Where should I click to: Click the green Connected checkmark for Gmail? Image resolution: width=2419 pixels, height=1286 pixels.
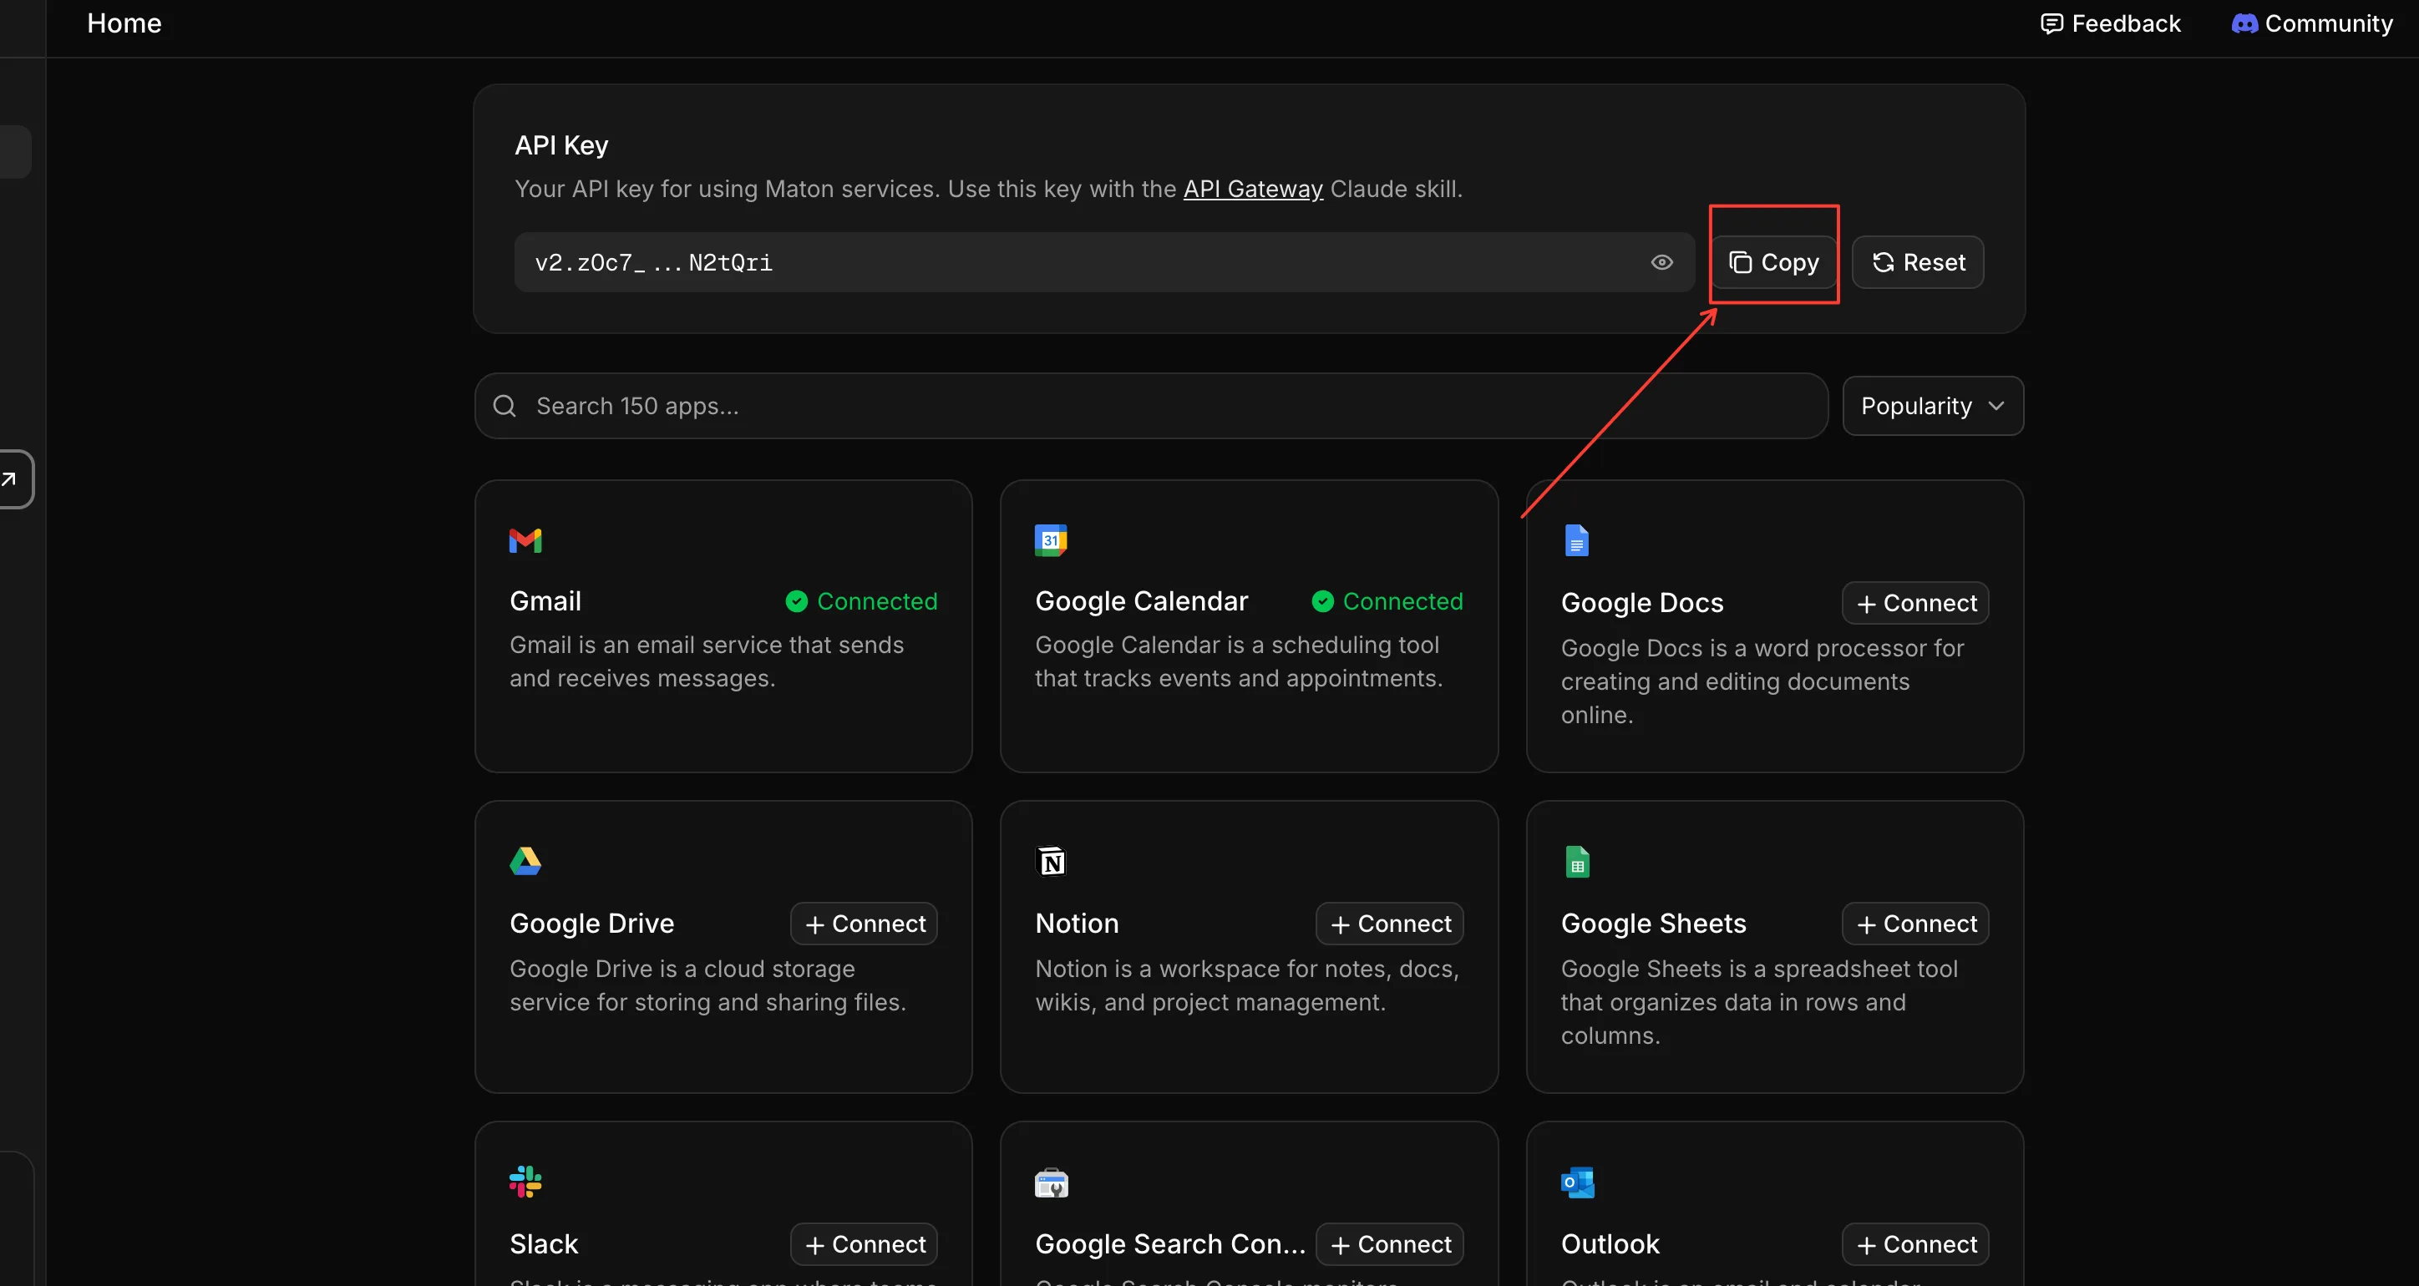(x=796, y=602)
